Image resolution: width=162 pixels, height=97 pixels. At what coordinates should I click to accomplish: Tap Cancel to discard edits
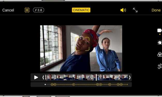8,10
